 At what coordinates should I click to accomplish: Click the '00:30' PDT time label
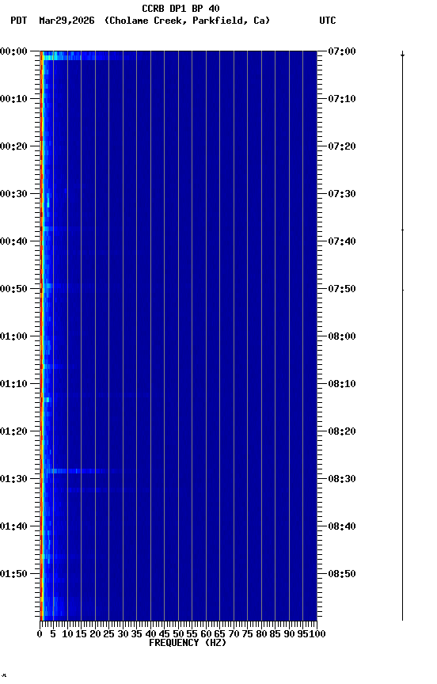click(x=13, y=194)
